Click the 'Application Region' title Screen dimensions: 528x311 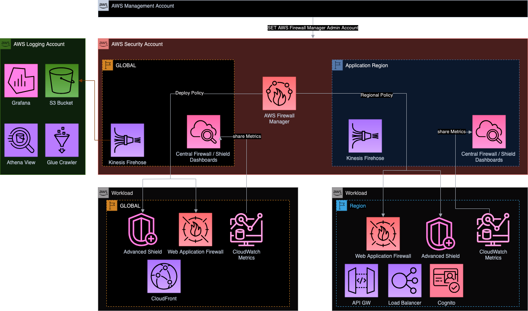[367, 66]
